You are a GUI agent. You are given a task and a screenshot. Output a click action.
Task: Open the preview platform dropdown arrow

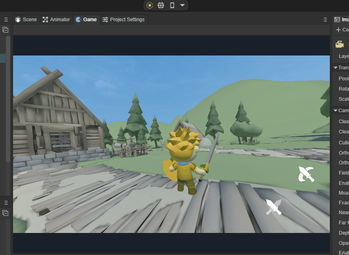[x=182, y=5]
